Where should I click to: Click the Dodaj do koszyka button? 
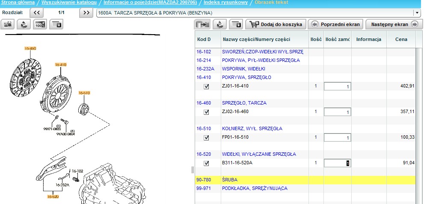click(276, 24)
